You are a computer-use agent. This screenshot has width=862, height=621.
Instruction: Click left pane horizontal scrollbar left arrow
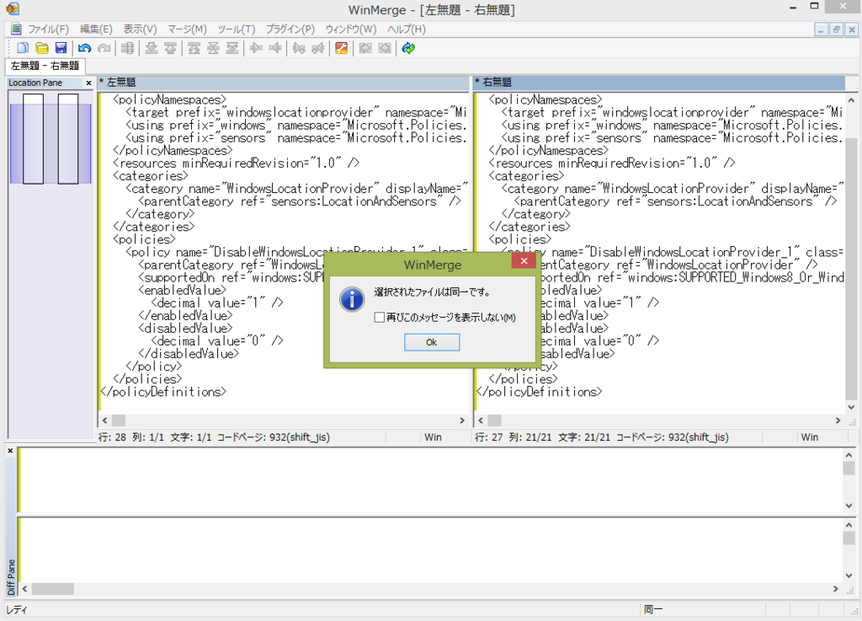click(105, 420)
